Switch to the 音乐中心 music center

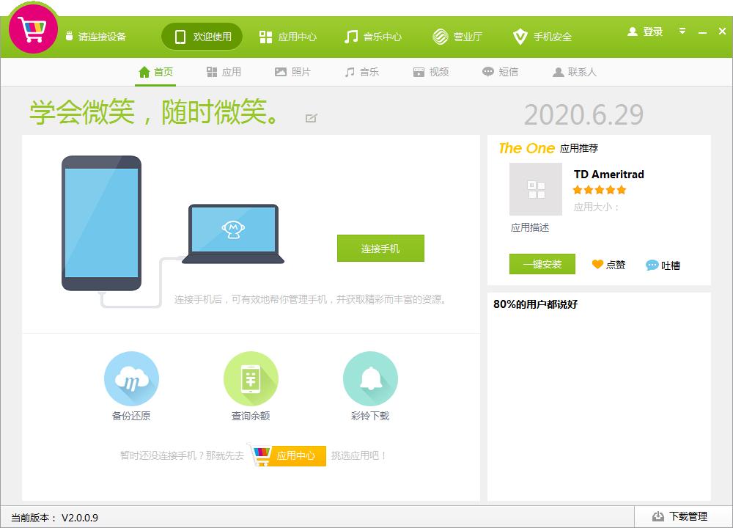tap(372, 37)
